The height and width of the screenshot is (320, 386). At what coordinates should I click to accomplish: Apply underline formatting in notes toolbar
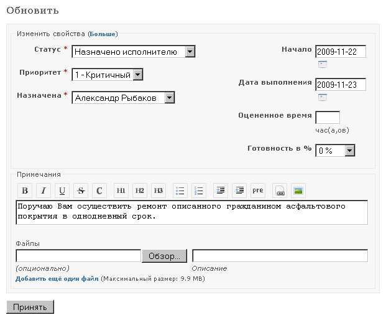pos(62,191)
